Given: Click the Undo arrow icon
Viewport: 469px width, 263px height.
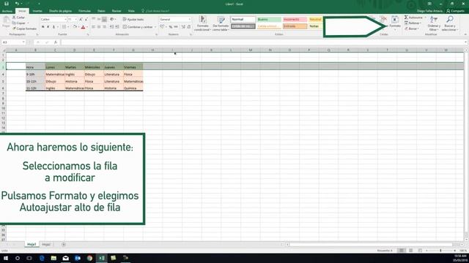Looking at the screenshot, I should 17,4.
